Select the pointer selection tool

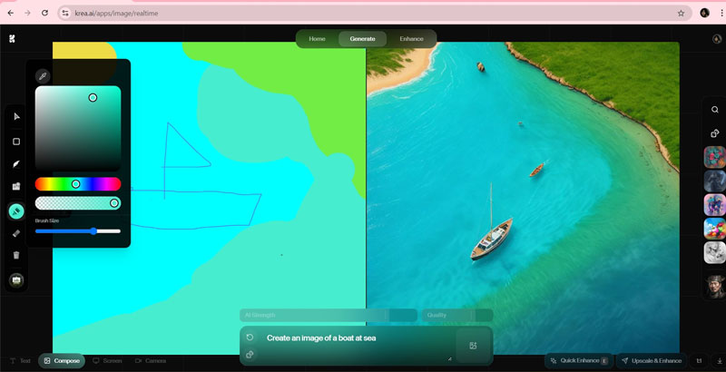point(16,117)
